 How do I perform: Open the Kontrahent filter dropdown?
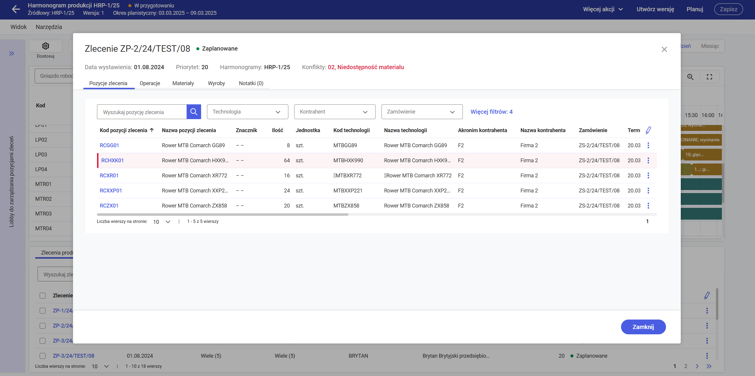coord(334,112)
